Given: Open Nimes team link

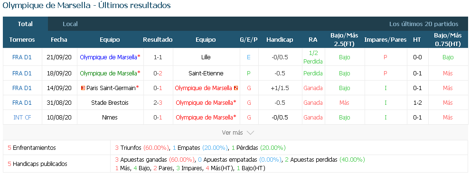Looking at the screenshot, I should click(110, 118).
